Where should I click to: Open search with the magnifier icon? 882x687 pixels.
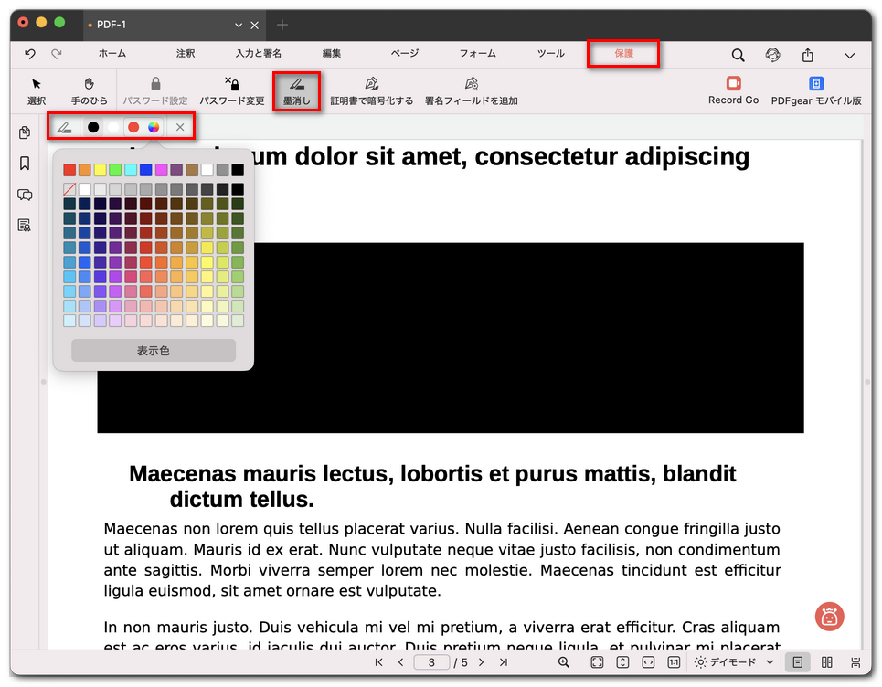[x=738, y=55]
